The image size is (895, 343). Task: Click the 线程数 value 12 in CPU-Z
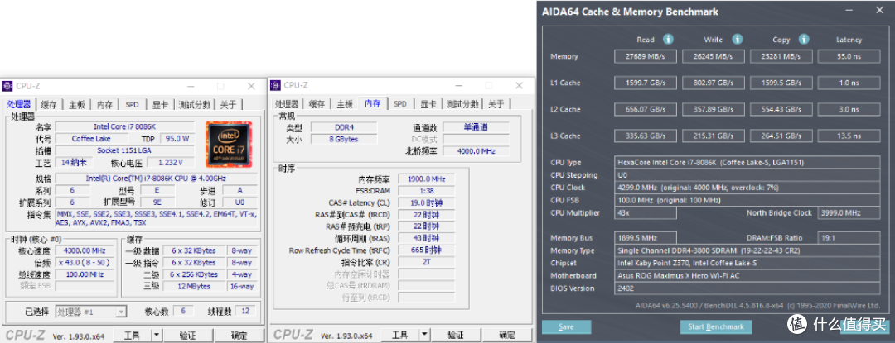244,311
